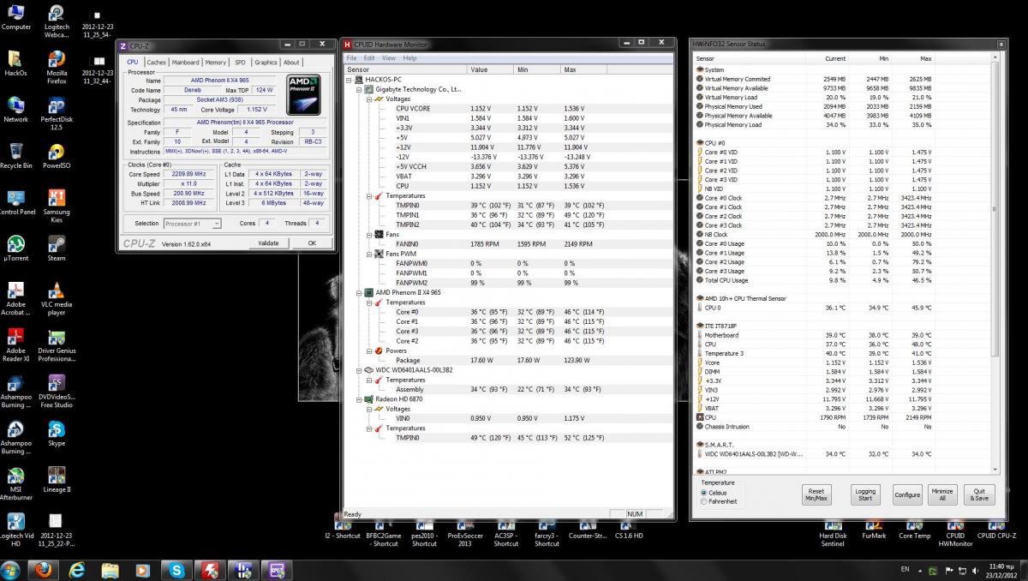The height and width of the screenshot is (581, 1028).
Task: Select the CS 1.6 HD desktop shortcut
Action: [x=629, y=528]
